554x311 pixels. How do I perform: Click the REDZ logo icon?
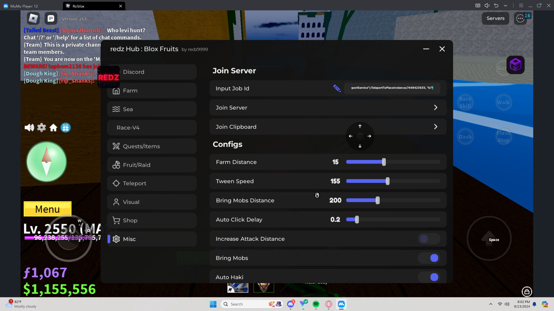point(108,77)
